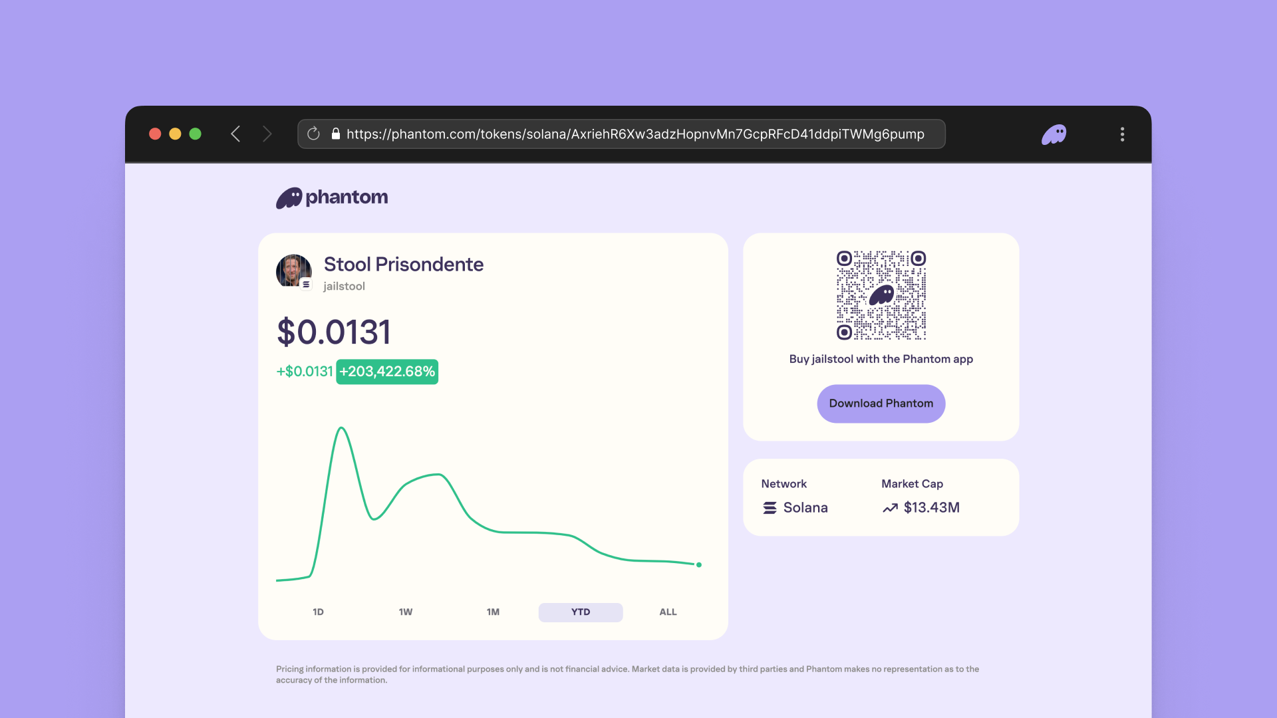
Task: Switch chart to 1M range
Action: pyautogui.click(x=493, y=612)
